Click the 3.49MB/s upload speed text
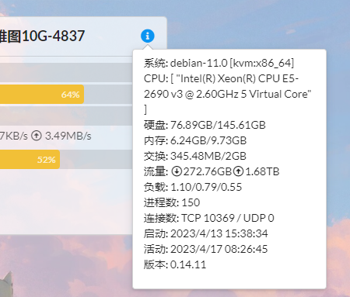350x297 pixels. 68,136
